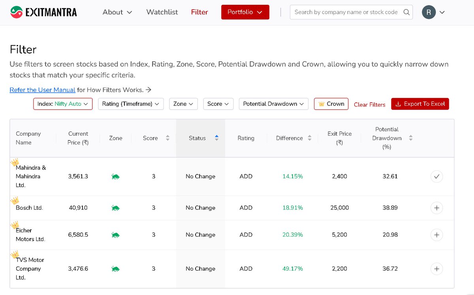Screen dimensions: 474x295
Task: Sort by Potential Drawdown column arrows
Action: (x=411, y=138)
